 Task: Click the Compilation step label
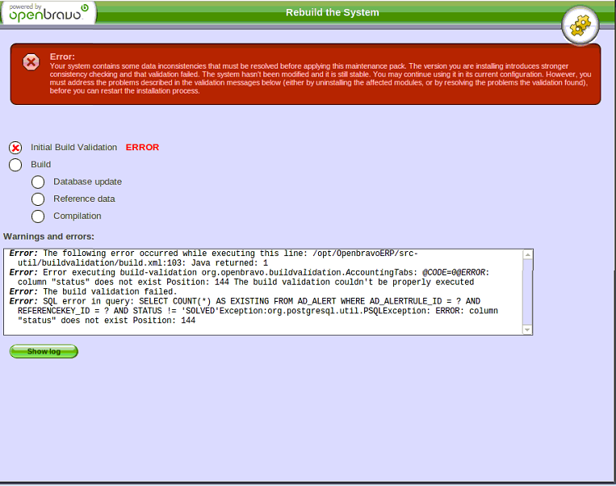(78, 216)
